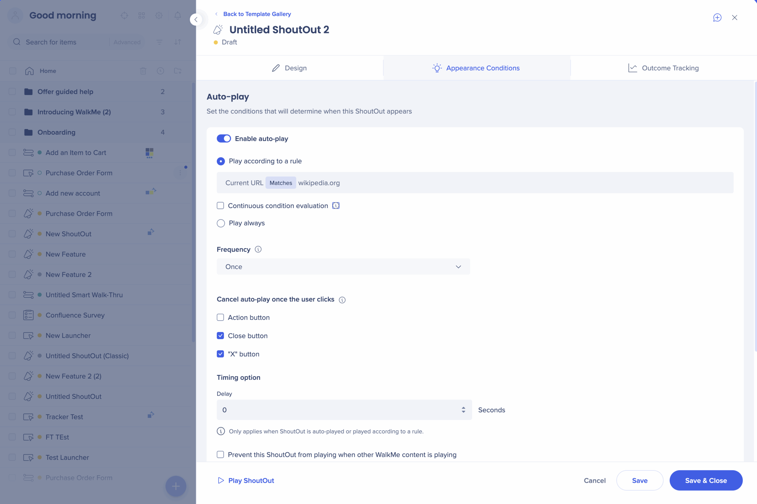The height and width of the screenshot is (504, 757).
Task: Click the Continuous condition evaluation info icon
Action: 336,206
